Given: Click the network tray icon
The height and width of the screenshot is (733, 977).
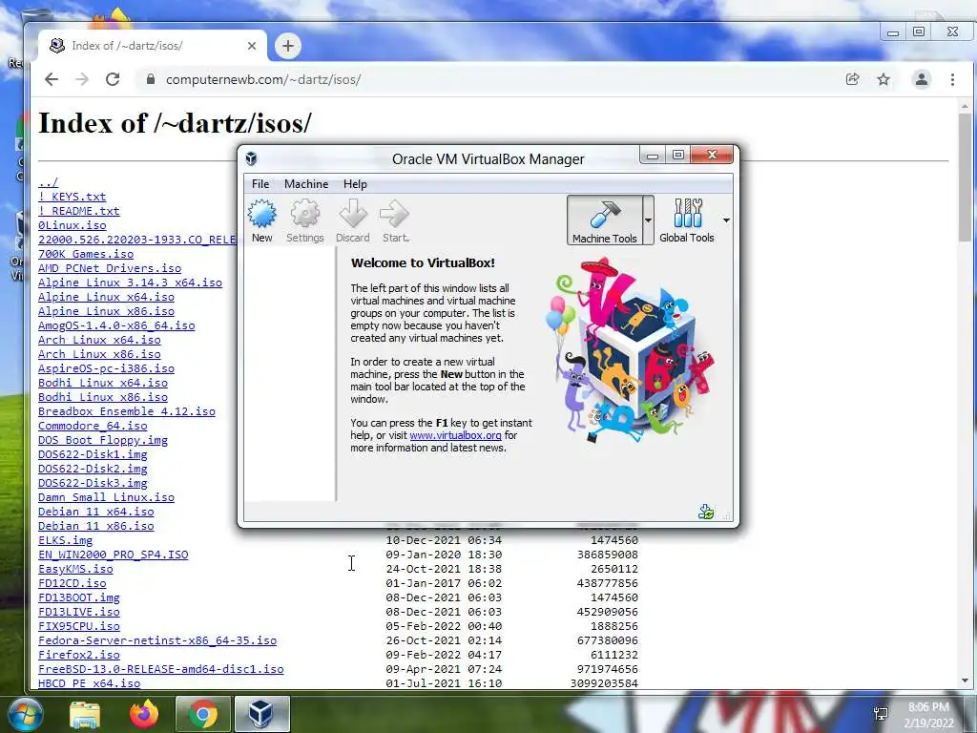Looking at the screenshot, I should pos(881,714).
